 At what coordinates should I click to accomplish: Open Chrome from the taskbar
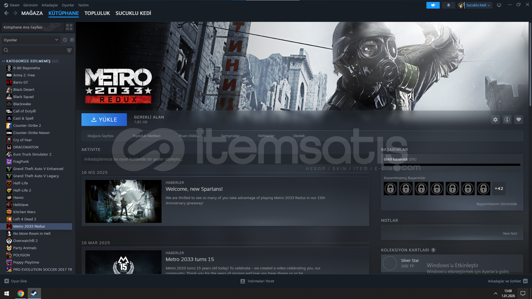click(x=21, y=293)
